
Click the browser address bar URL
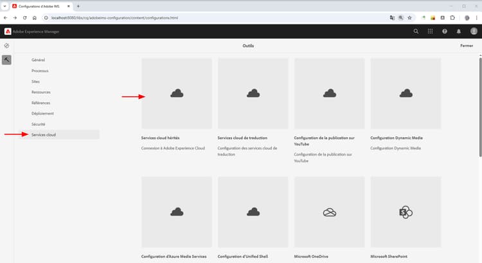coord(114,18)
